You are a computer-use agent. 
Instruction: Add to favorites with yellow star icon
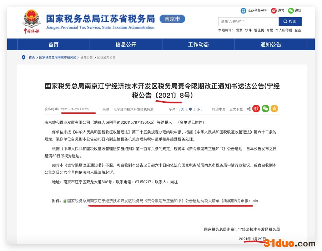(x=274, y=109)
